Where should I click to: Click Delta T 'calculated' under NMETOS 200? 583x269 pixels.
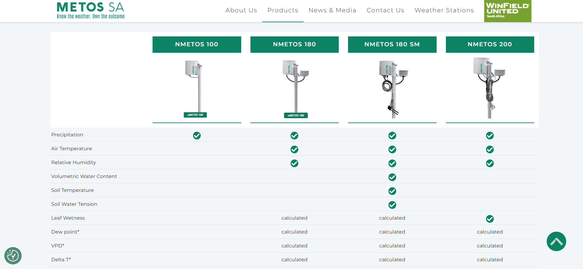490,259
